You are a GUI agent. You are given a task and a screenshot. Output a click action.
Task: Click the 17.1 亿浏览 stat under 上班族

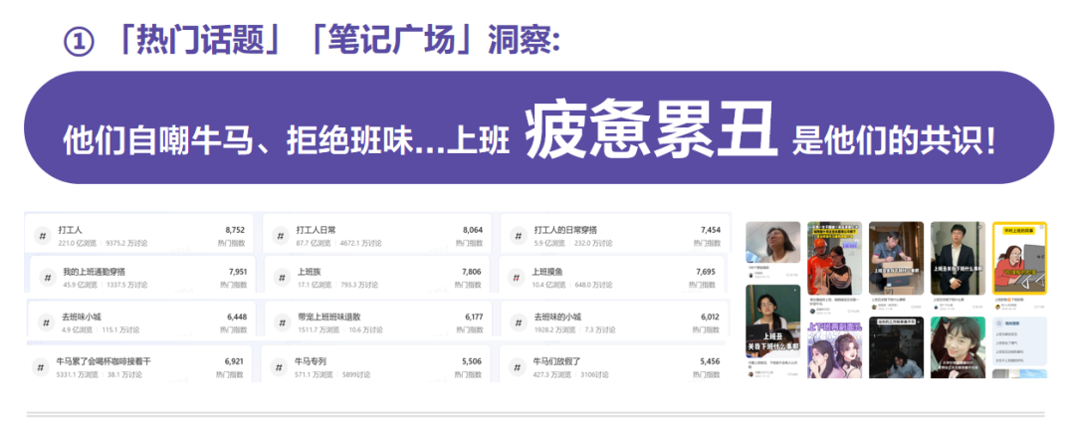315,285
